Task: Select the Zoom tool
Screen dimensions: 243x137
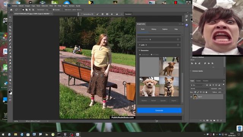Action: [10, 83]
